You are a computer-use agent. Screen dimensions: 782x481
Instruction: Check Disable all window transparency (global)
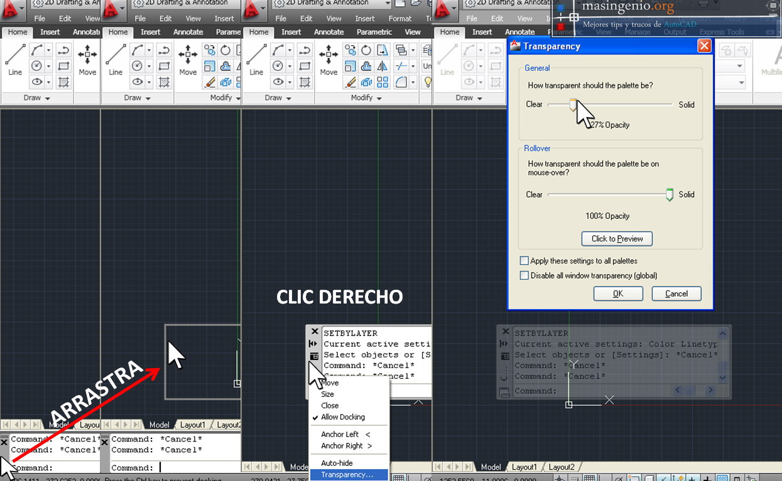(x=525, y=275)
